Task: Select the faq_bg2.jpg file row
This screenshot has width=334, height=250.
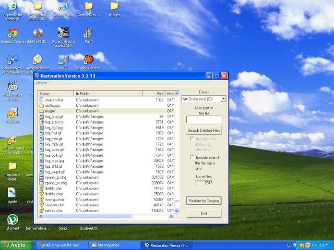Action: pyautogui.click(x=54, y=127)
